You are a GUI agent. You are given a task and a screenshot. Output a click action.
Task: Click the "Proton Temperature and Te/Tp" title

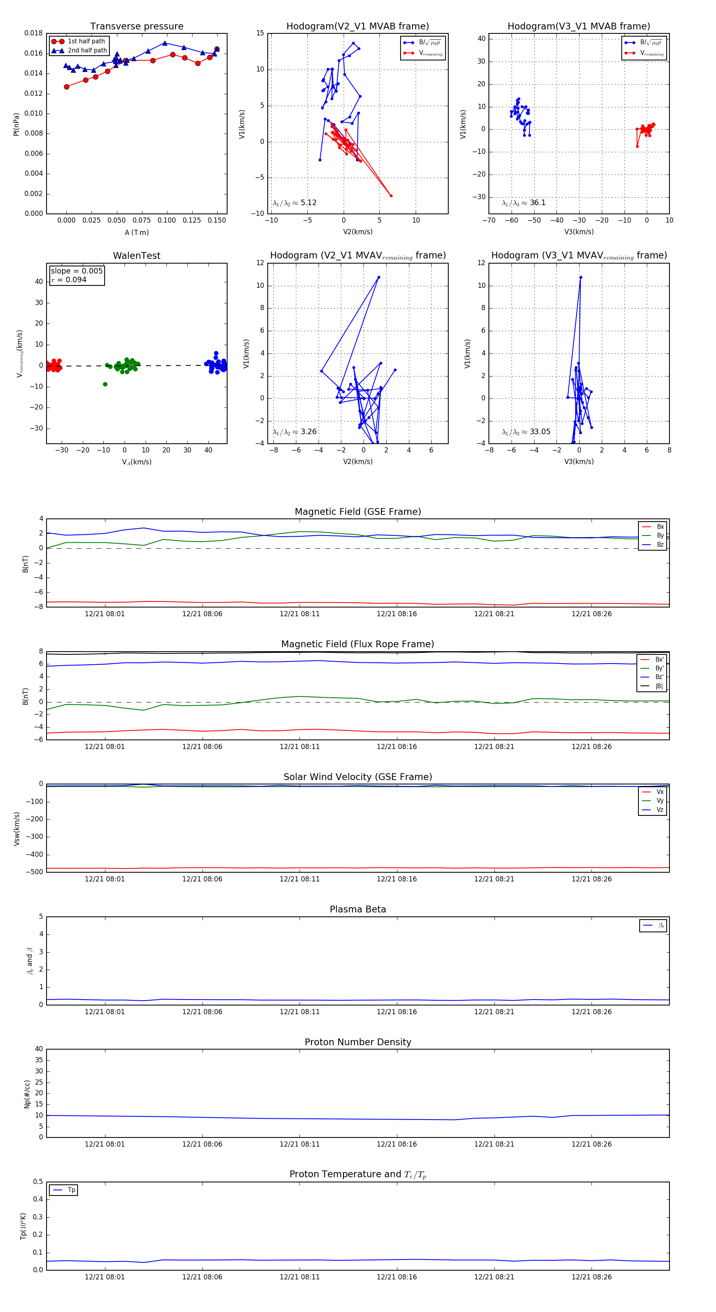pos(358,1174)
